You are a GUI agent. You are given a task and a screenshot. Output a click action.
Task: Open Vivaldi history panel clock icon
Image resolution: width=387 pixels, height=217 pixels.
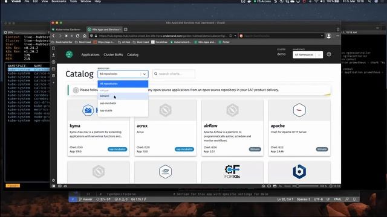pos(54,62)
